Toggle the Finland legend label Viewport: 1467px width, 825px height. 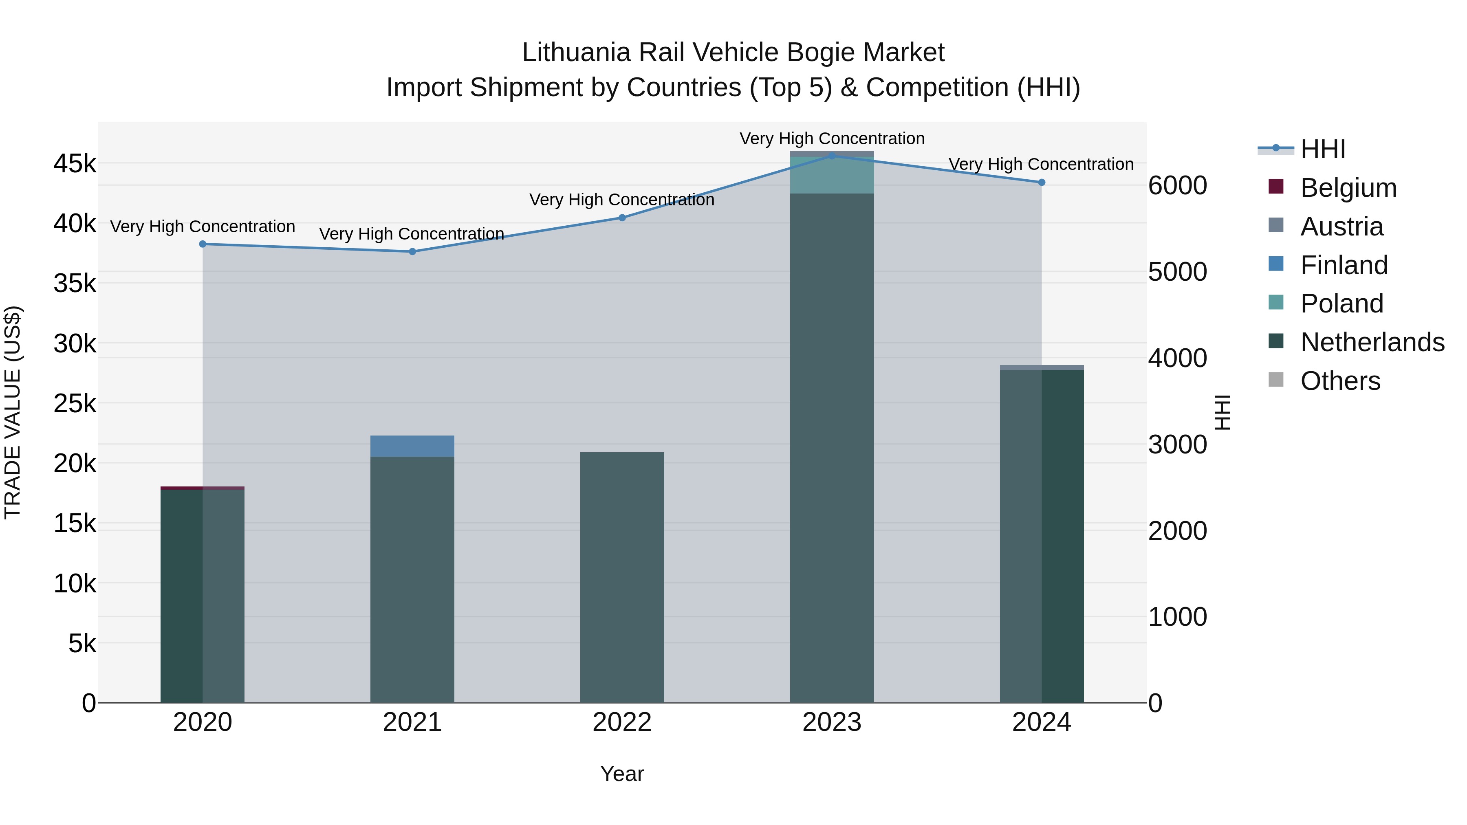tap(1344, 265)
